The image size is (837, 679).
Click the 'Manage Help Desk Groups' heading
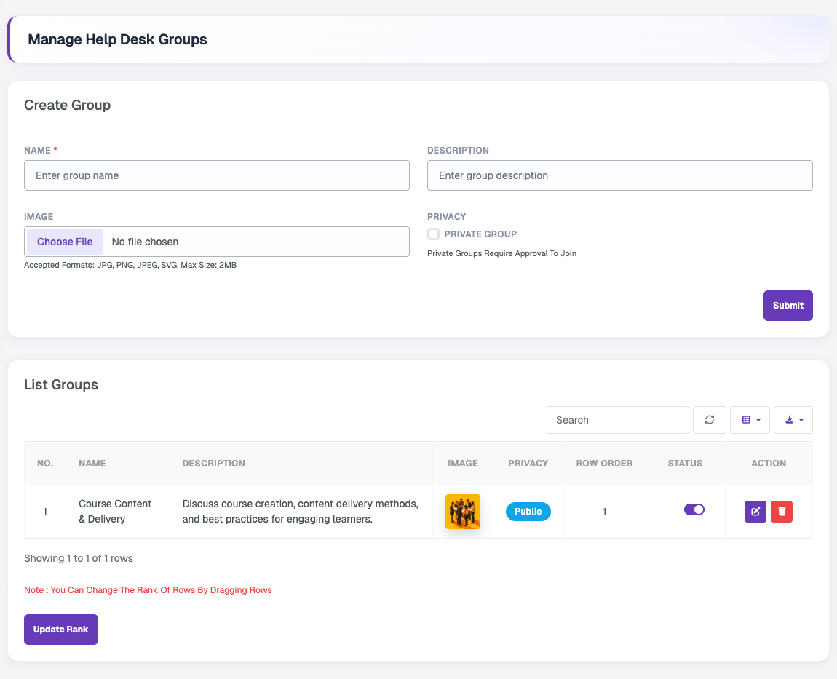(x=117, y=39)
